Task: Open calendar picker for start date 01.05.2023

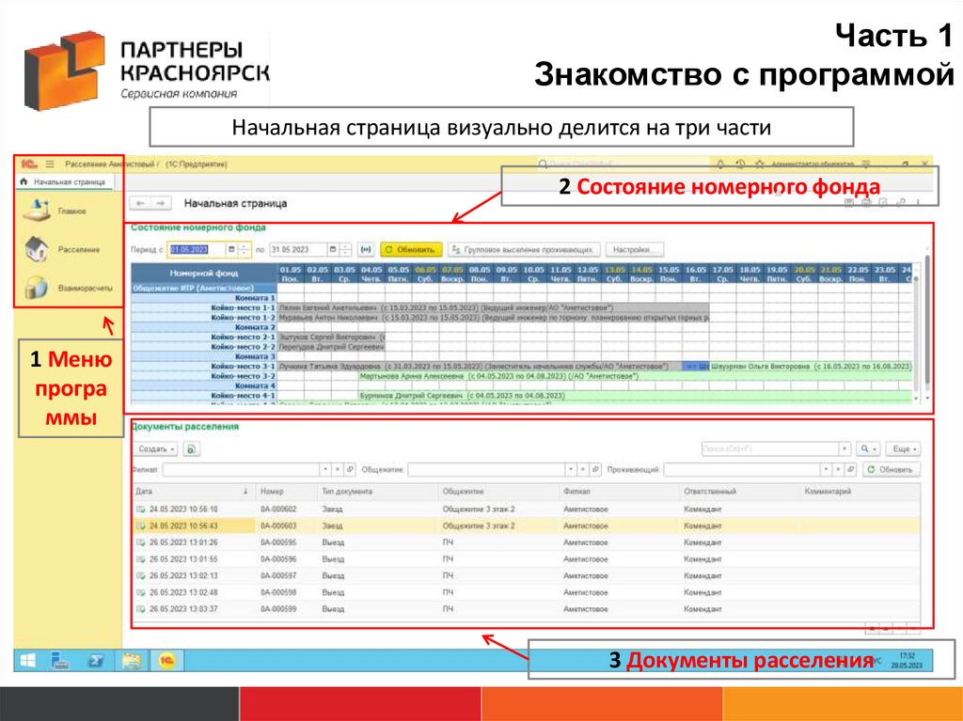Action: point(231,250)
